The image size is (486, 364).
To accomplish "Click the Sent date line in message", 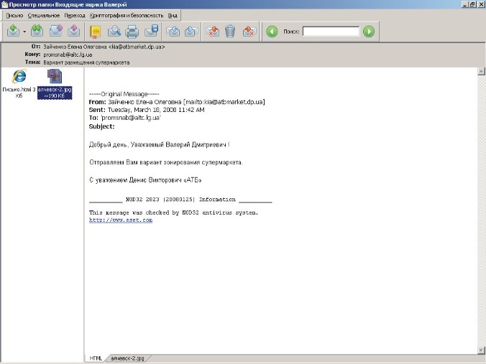I will tap(147, 110).
